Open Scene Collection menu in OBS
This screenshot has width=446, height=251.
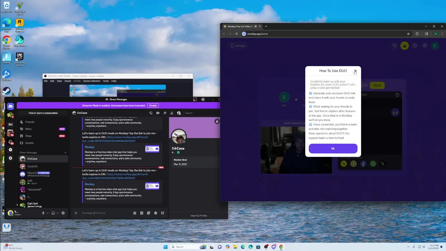pos(92,81)
